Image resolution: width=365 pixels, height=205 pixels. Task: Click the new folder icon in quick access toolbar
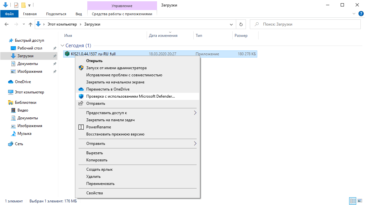23,5
